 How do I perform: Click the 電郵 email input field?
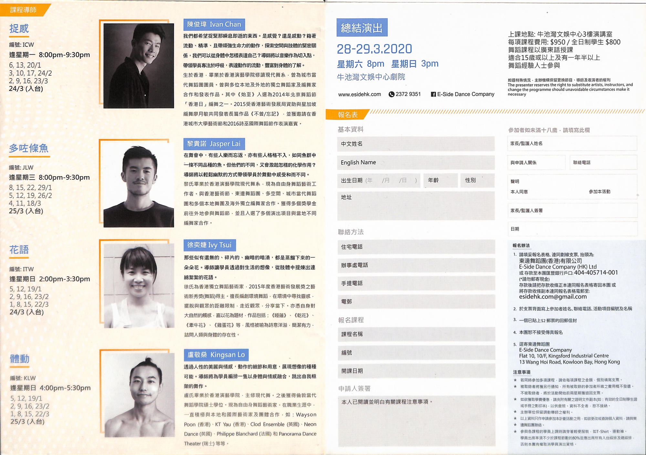pos(416,302)
